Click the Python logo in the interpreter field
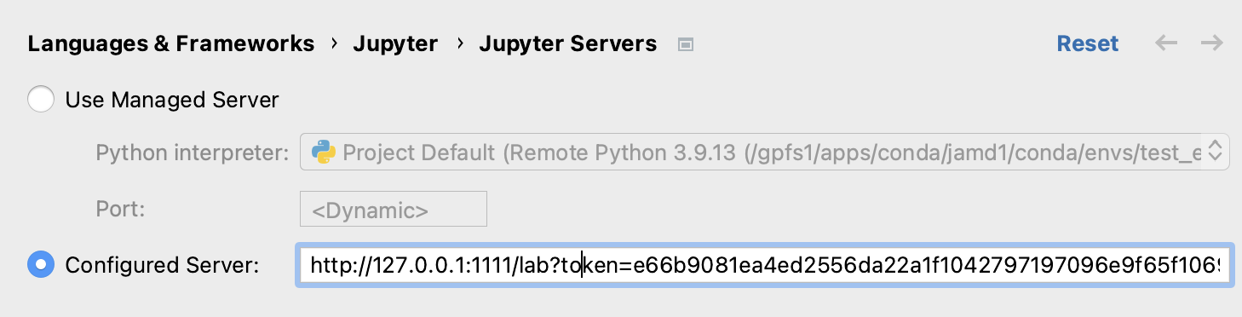1242x317 pixels. (x=323, y=153)
